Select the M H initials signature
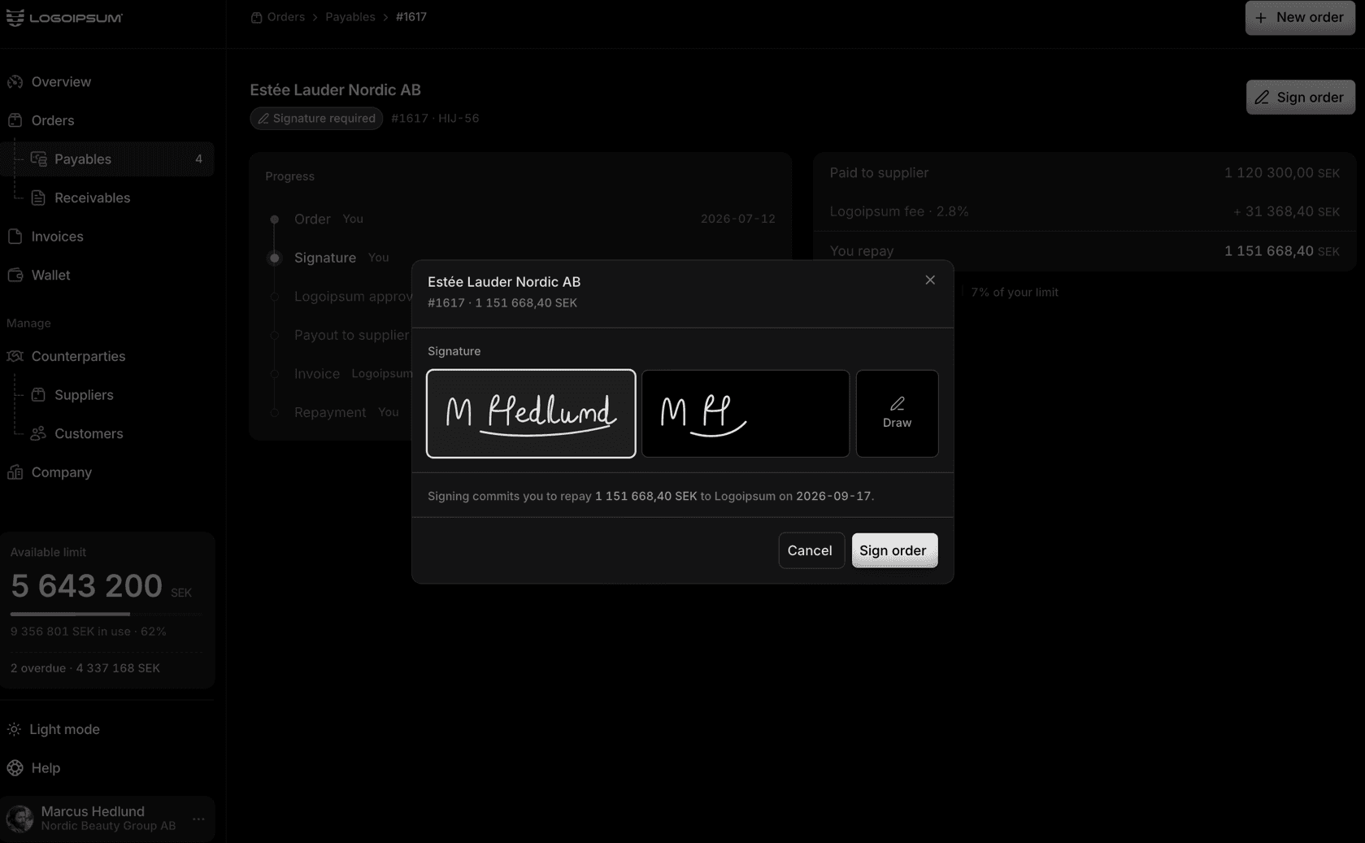 746,414
